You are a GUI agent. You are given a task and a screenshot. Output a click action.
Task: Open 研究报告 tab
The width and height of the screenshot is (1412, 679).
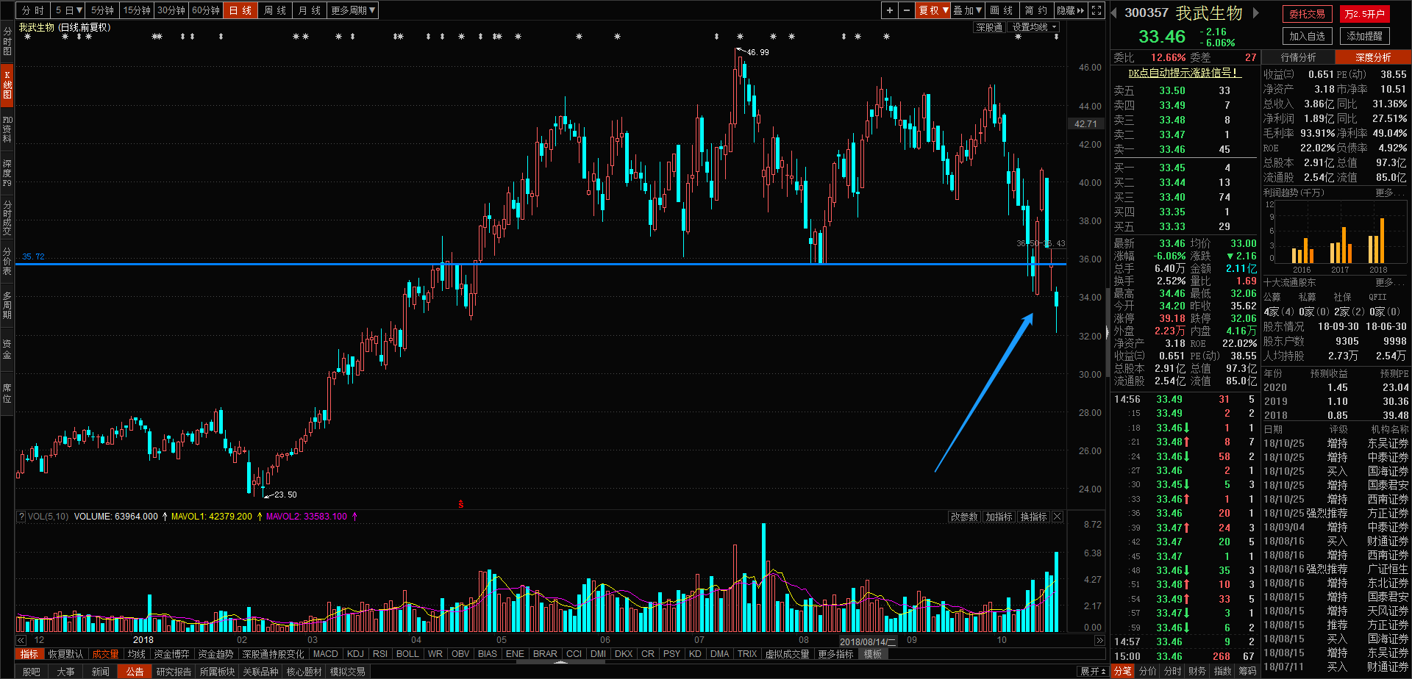point(174,672)
